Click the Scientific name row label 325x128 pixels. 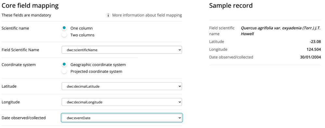[x=15, y=28]
